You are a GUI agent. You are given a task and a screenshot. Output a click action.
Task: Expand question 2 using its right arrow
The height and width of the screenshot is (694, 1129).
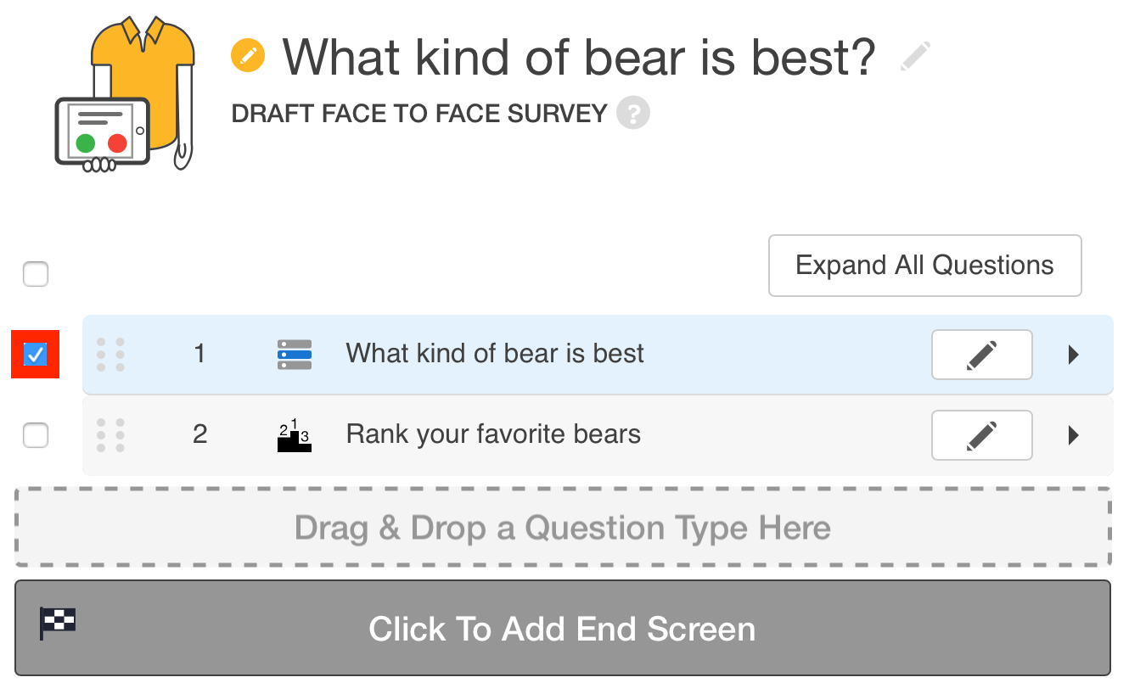[x=1073, y=435]
